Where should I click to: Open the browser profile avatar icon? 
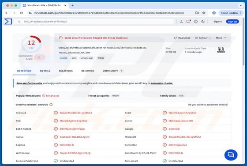pyautogui.click(x=214, y=13)
